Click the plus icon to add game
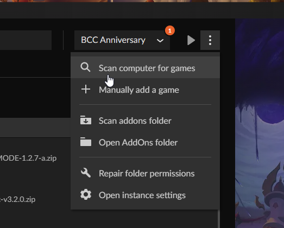 click(86, 89)
